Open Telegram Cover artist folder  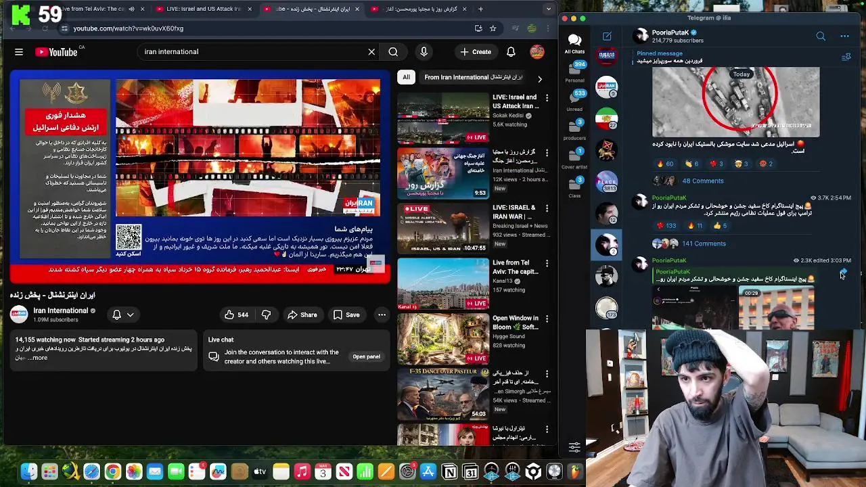point(574,159)
